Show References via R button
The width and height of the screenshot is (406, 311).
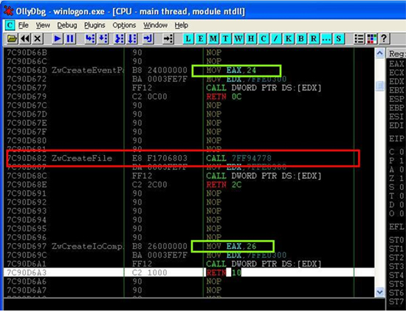point(314,39)
